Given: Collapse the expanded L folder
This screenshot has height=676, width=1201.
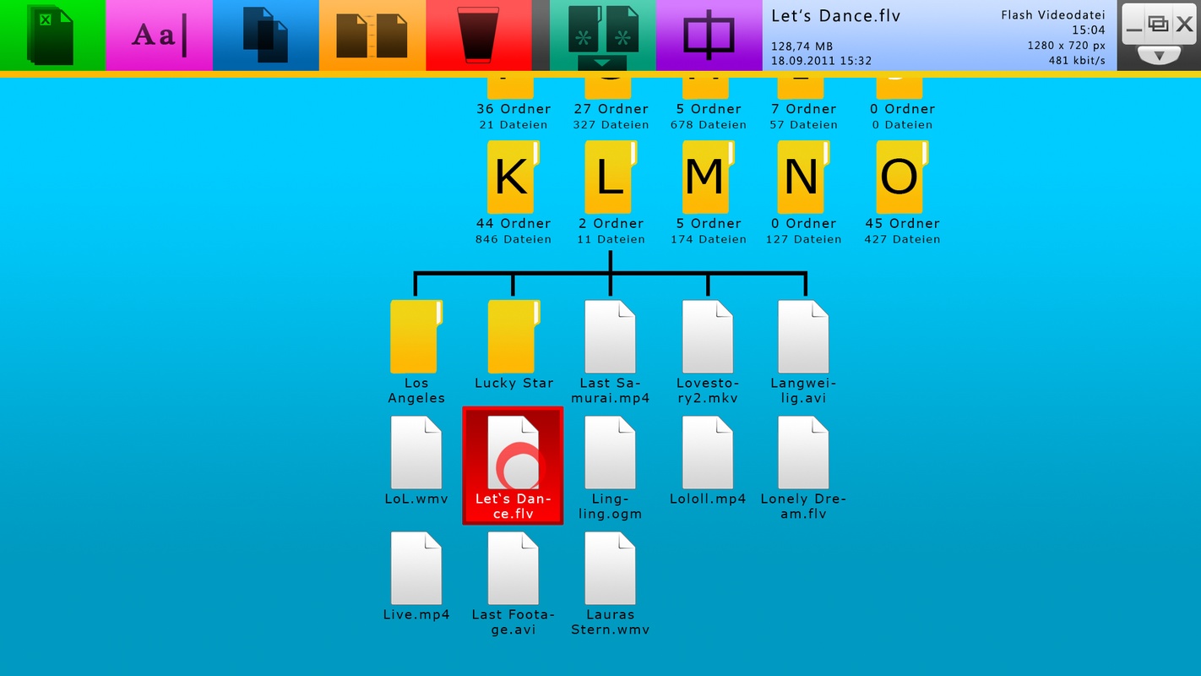Looking at the screenshot, I should [x=609, y=177].
